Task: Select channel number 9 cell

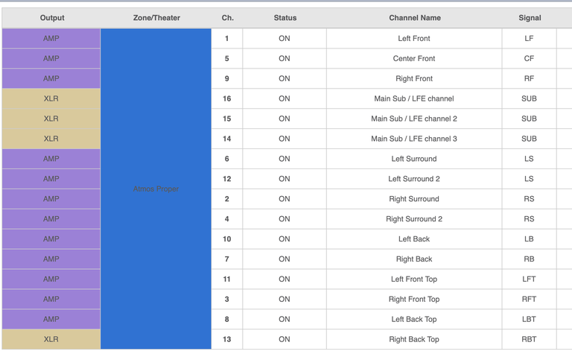Action: click(227, 79)
